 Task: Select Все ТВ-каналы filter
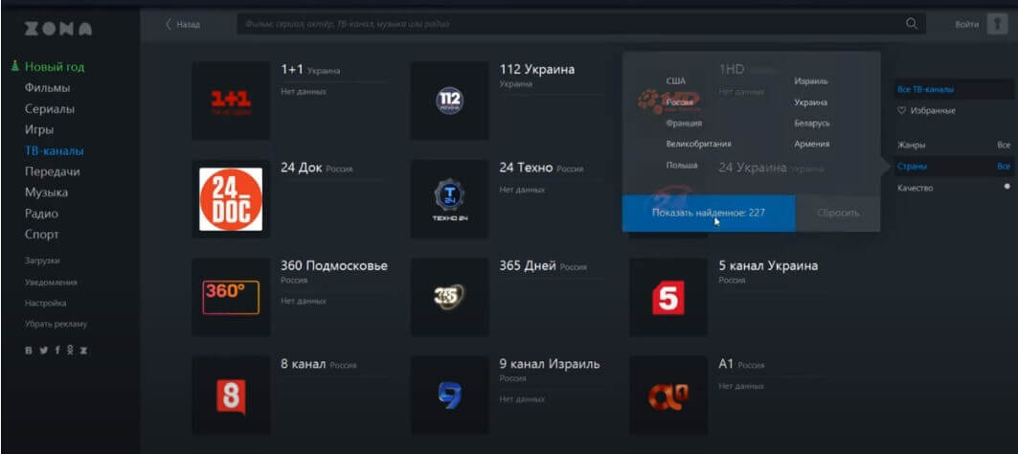click(x=954, y=90)
